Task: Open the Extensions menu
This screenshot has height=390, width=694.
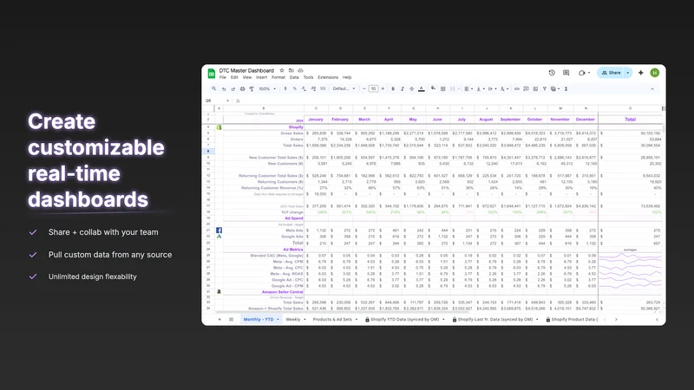Action: pyautogui.click(x=328, y=77)
